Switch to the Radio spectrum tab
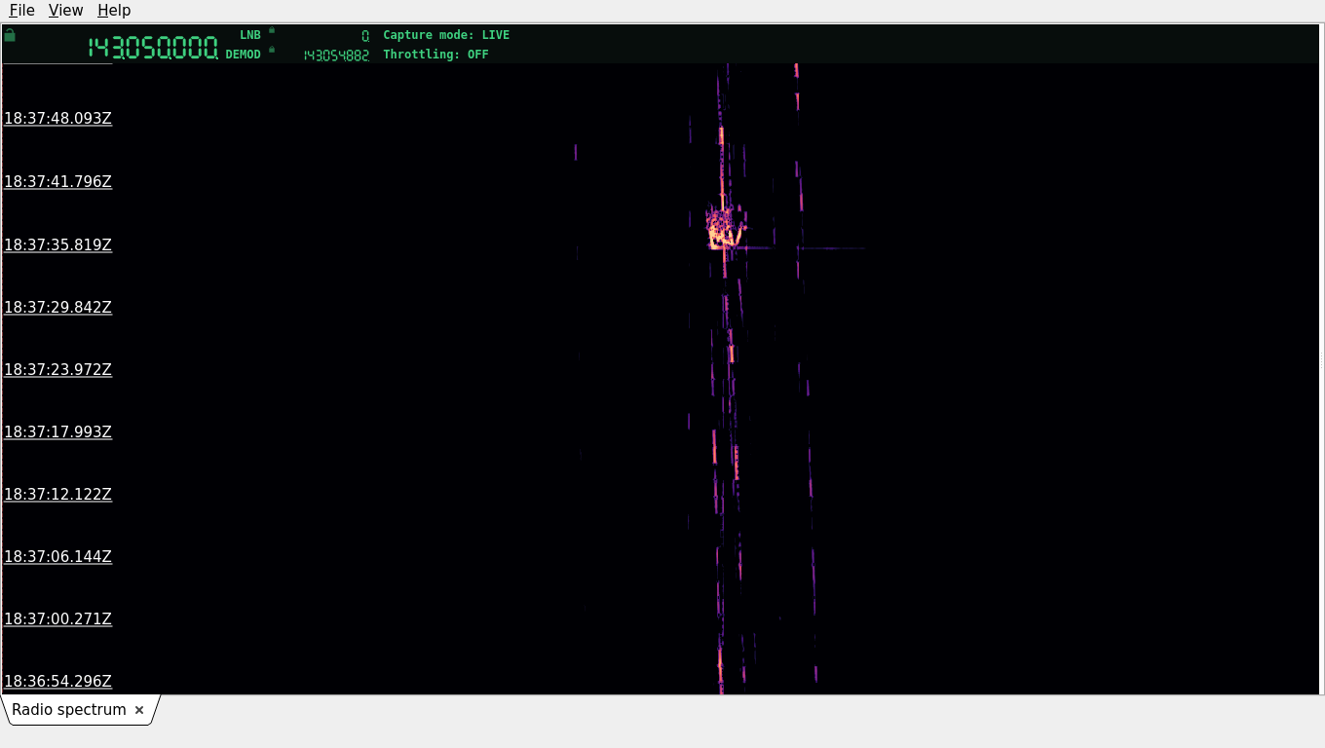This screenshot has width=1325, height=748. point(69,710)
